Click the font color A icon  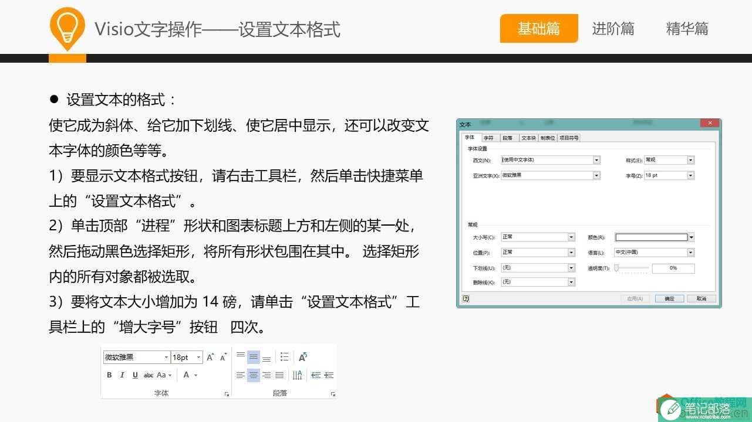pyautogui.click(x=186, y=375)
